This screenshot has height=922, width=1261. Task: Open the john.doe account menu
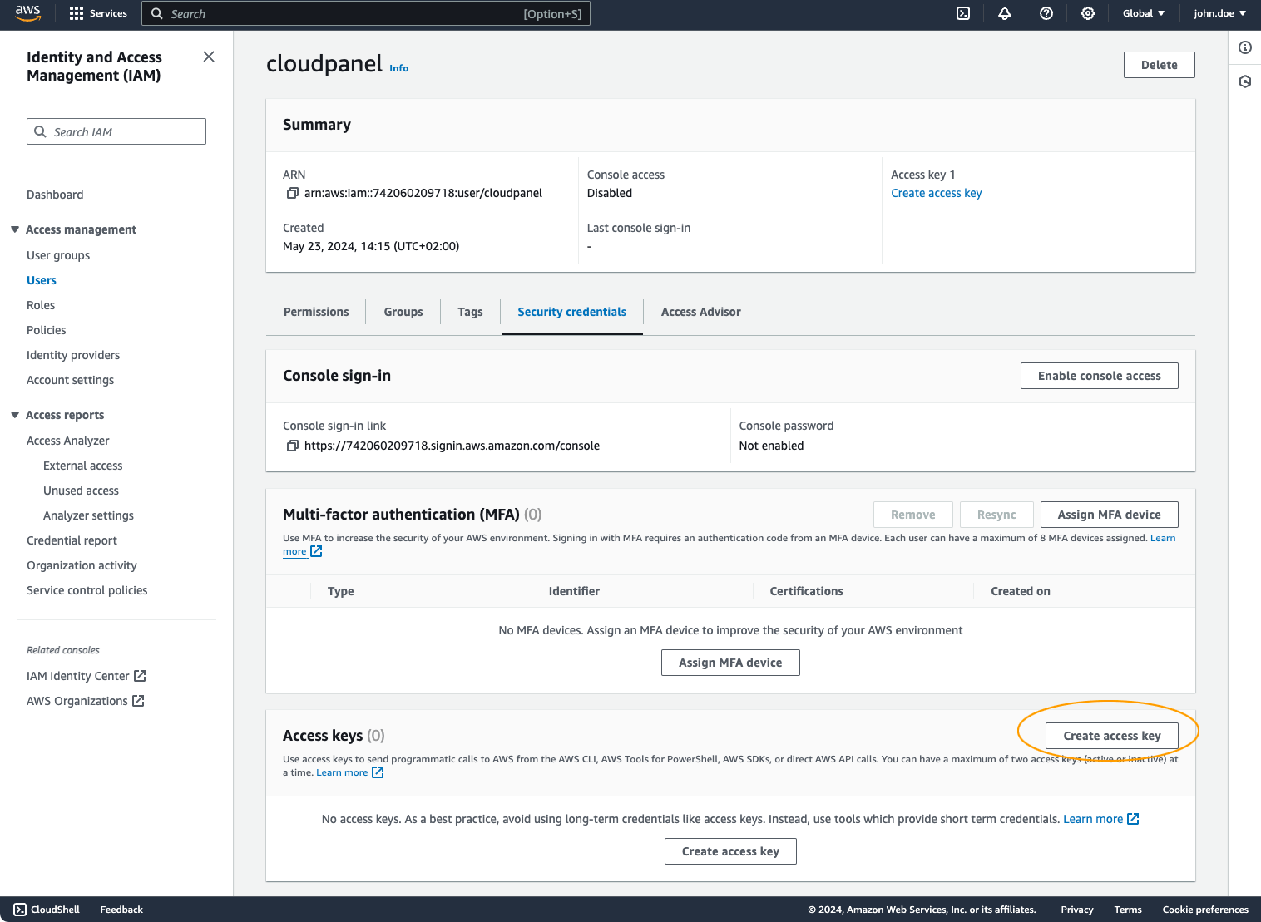pyautogui.click(x=1219, y=13)
